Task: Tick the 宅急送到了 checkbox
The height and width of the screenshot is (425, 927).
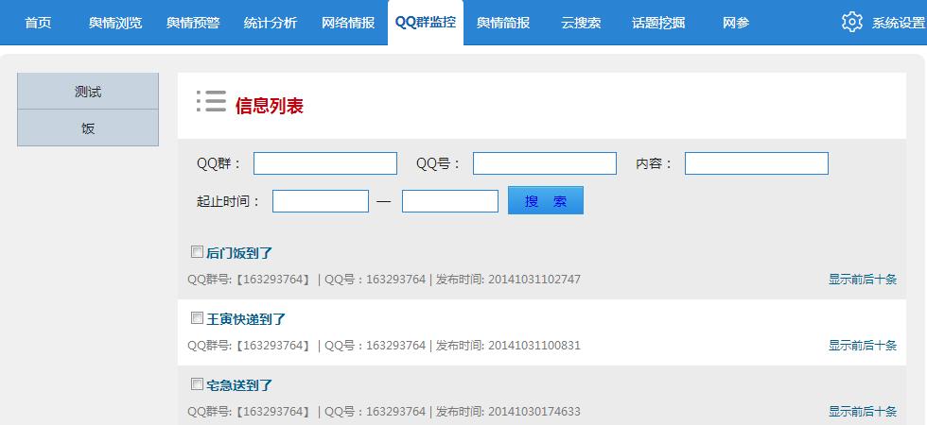Action: tap(197, 384)
